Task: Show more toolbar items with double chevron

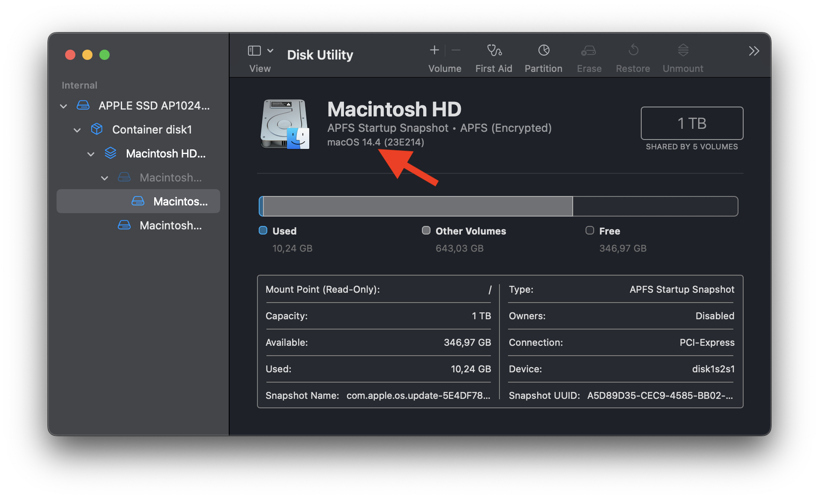Action: (x=753, y=51)
